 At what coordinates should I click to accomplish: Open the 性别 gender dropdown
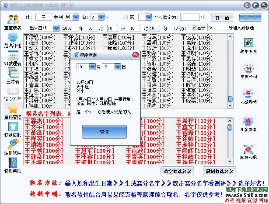click(x=75, y=17)
